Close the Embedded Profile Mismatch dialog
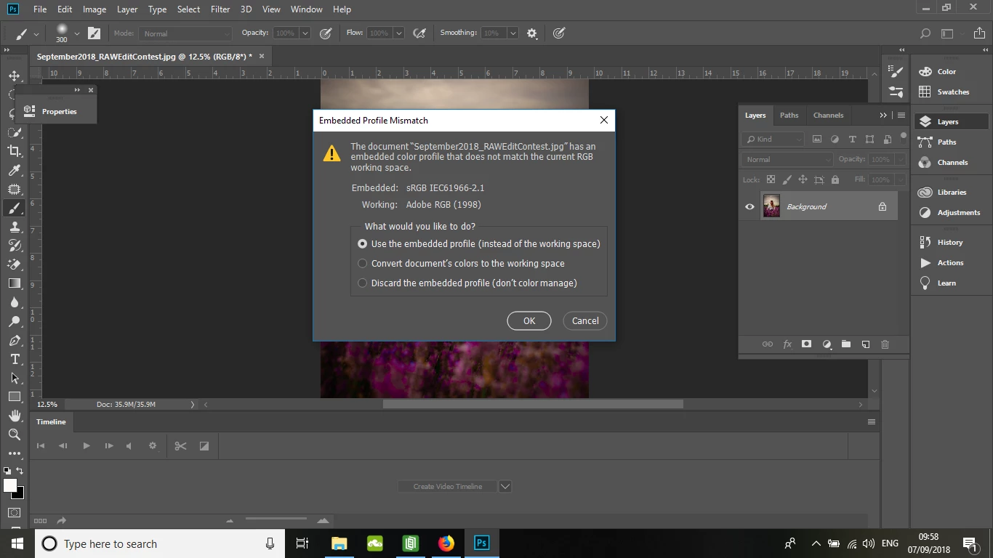The image size is (993, 558). [x=603, y=121]
